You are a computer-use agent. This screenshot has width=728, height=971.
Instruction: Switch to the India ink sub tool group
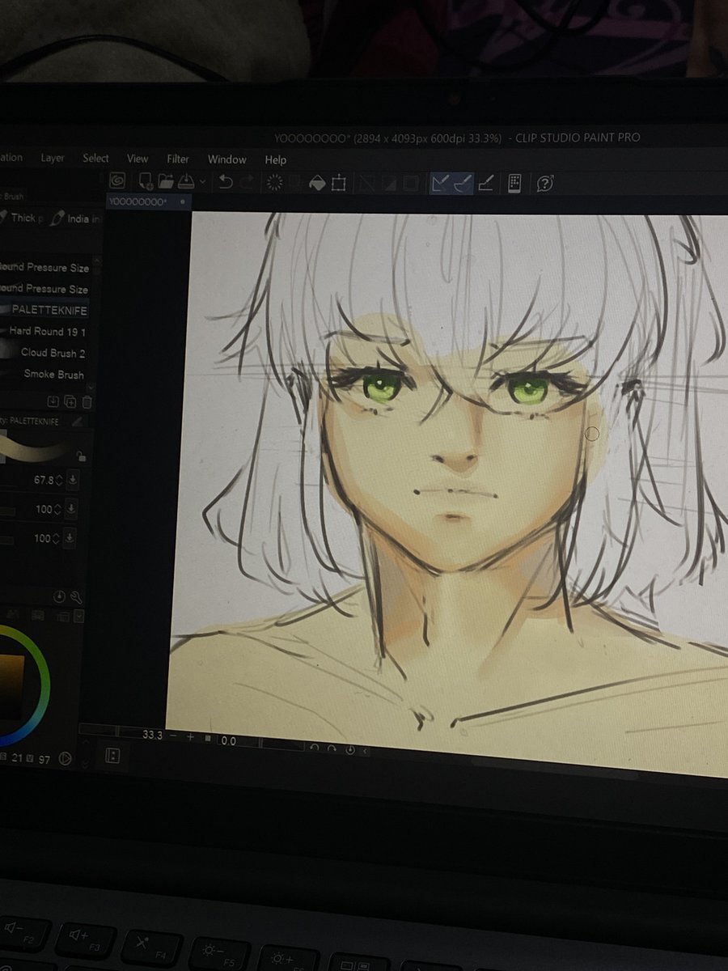(x=75, y=218)
